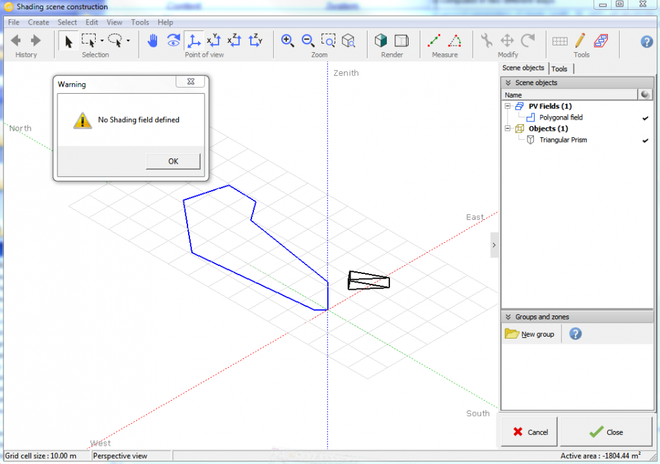Collapse the Objects tree node

(x=508, y=129)
